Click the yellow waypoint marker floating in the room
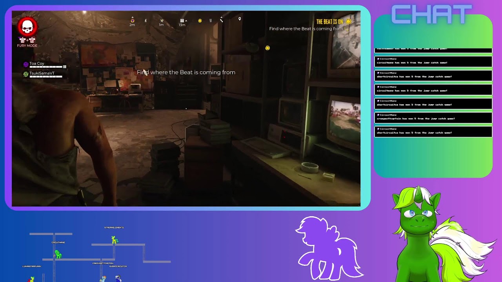The width and height of the screenshot is (502, 282). [x=267, y=48]
